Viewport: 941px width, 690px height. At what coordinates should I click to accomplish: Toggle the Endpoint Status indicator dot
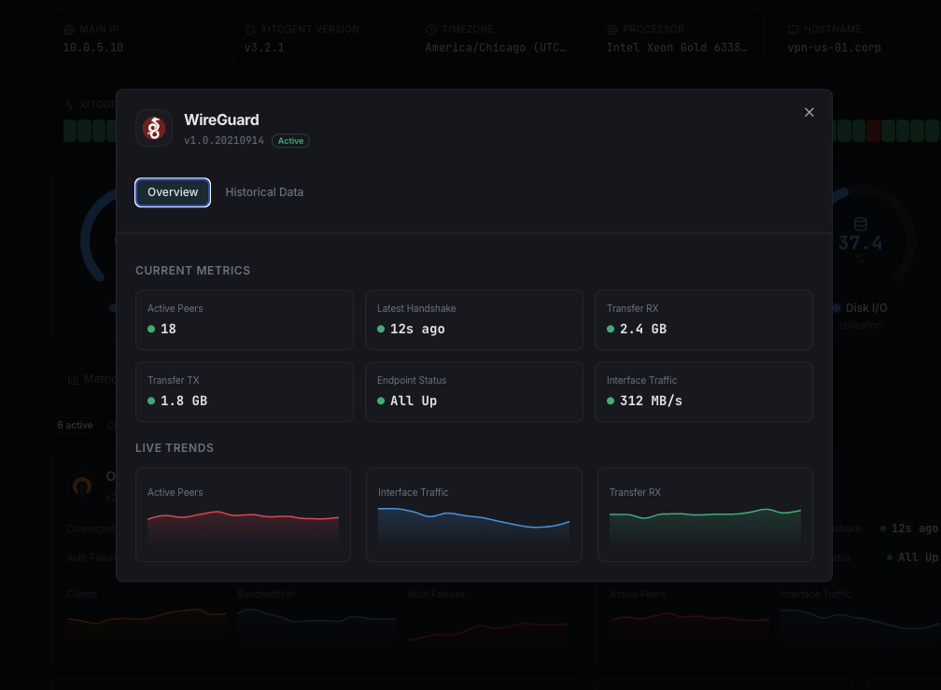coord(380,401)
